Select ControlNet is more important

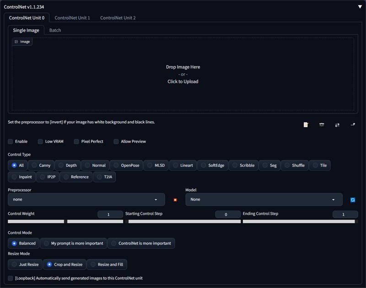[x=141, y=243]
